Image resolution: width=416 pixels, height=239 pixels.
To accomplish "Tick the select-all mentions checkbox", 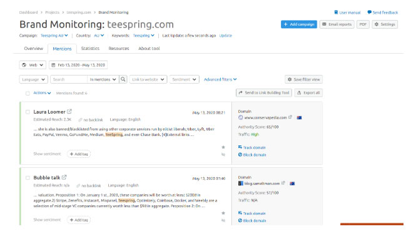I will (x=28, y=93).
